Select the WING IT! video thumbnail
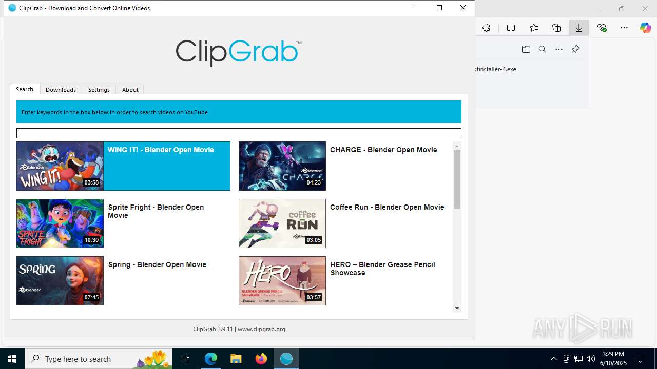 60,166
